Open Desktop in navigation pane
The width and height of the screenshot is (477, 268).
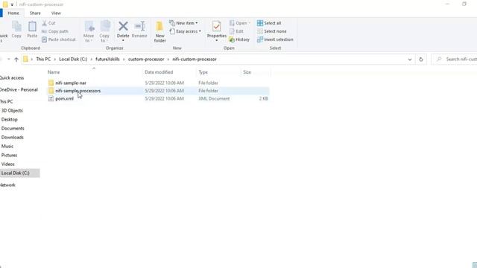tap(10, 119)
